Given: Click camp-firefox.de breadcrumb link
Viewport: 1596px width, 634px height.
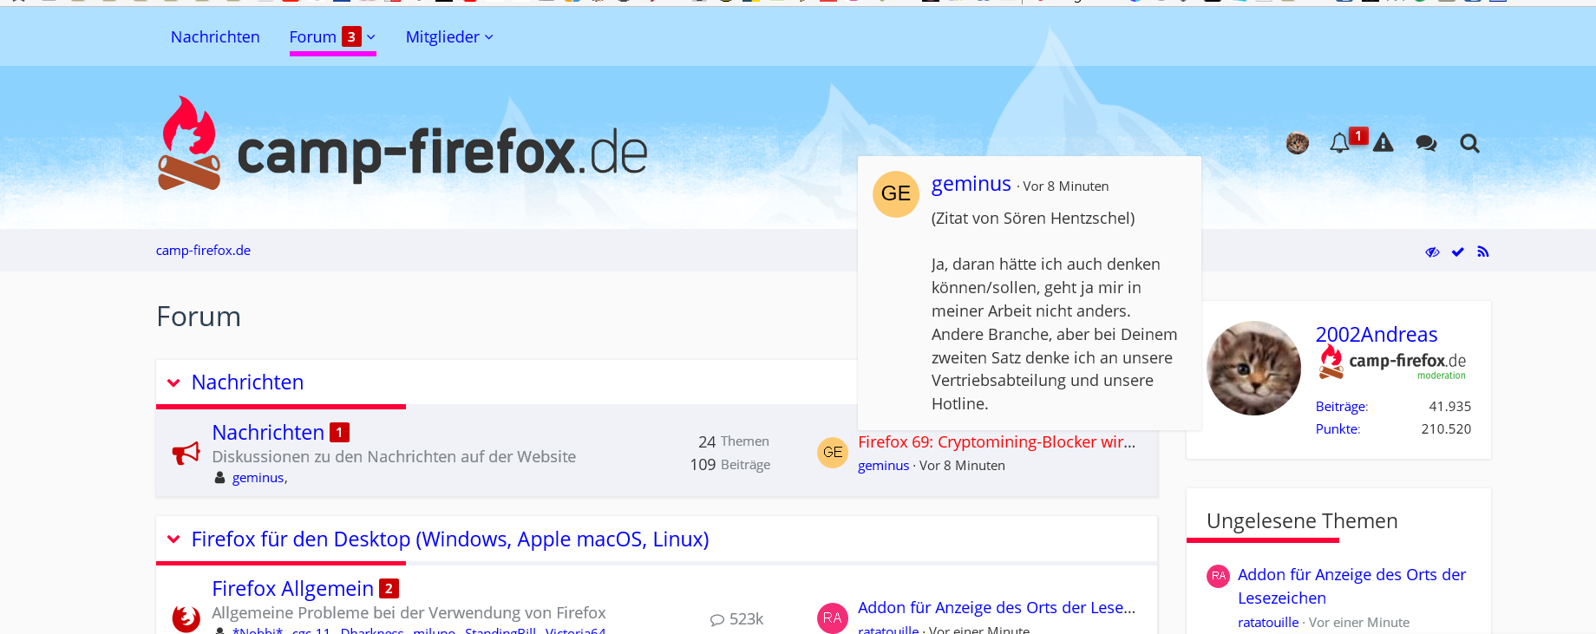Looking at the screenshot, I should click(x=203, y=250).
